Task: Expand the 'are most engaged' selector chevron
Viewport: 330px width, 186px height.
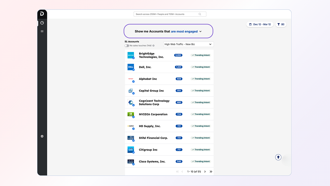Action: (x=200, y=32)
